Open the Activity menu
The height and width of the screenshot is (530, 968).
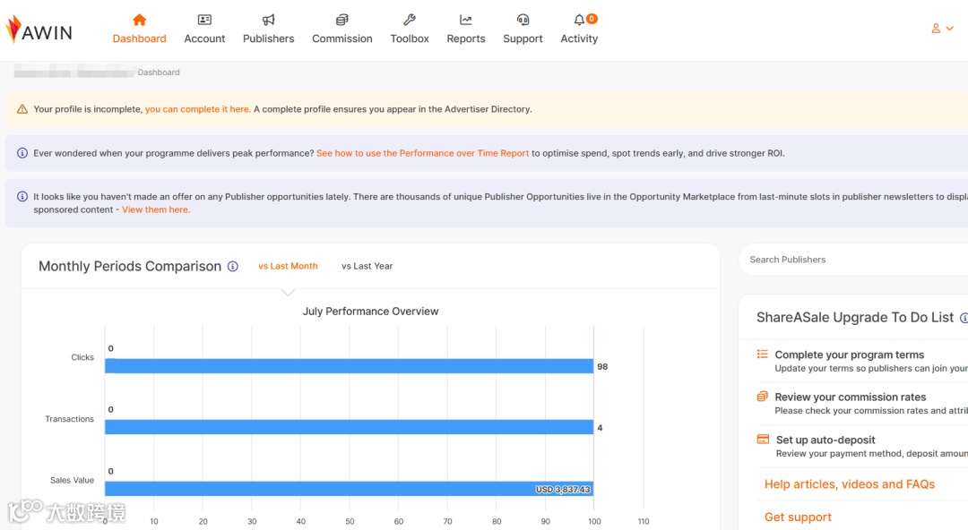[579, 29]
